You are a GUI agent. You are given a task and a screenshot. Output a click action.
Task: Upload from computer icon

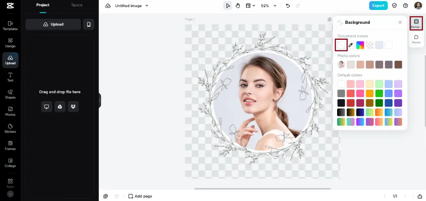tap(46, 106)
